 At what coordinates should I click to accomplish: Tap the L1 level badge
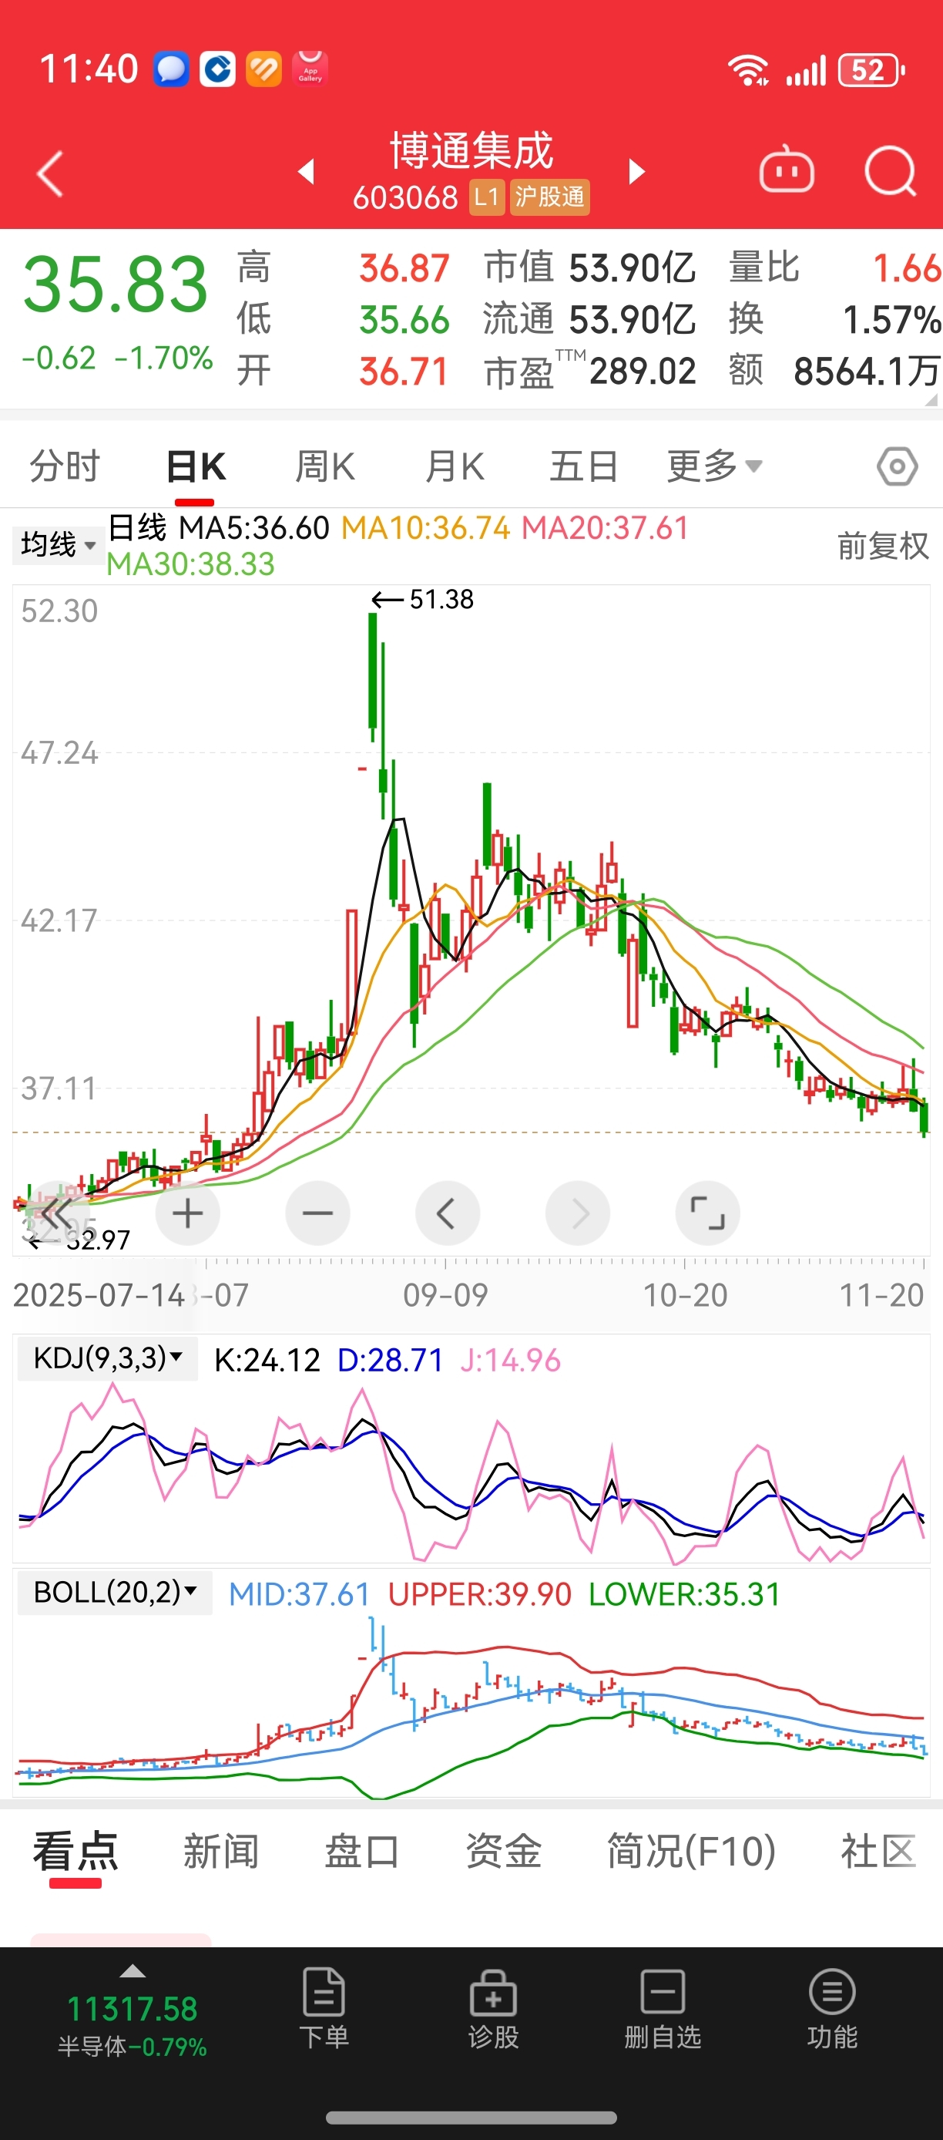pos(487,197)
